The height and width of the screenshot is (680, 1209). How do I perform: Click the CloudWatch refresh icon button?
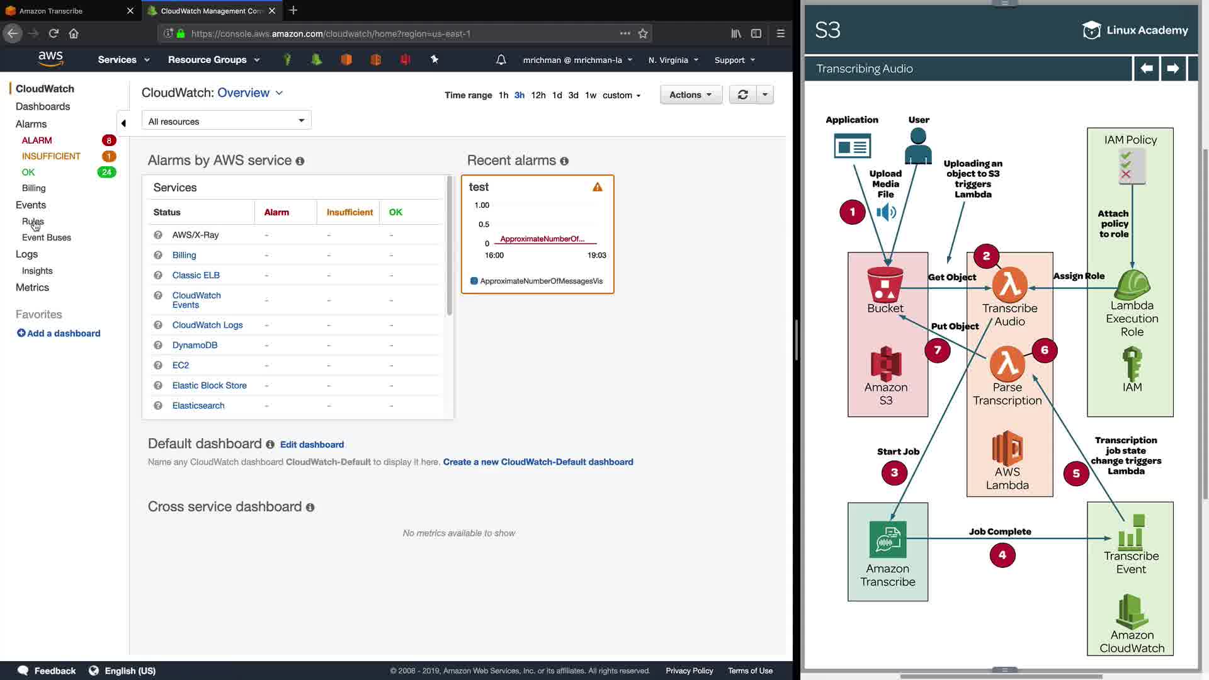click(x=742, y=94)
